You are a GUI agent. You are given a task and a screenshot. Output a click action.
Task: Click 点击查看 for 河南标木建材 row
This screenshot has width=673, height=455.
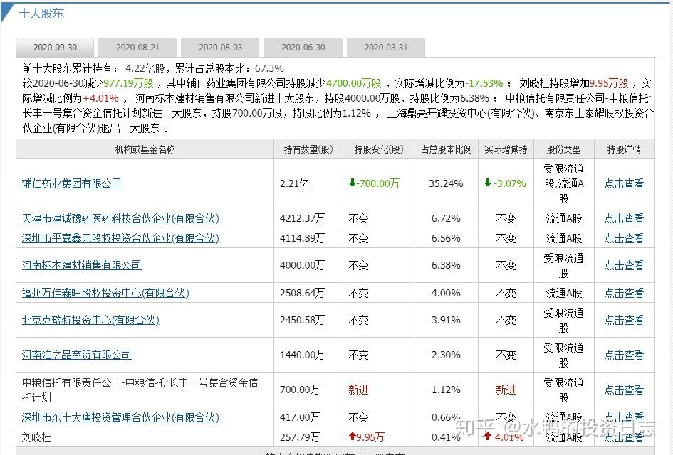point(624,266)
